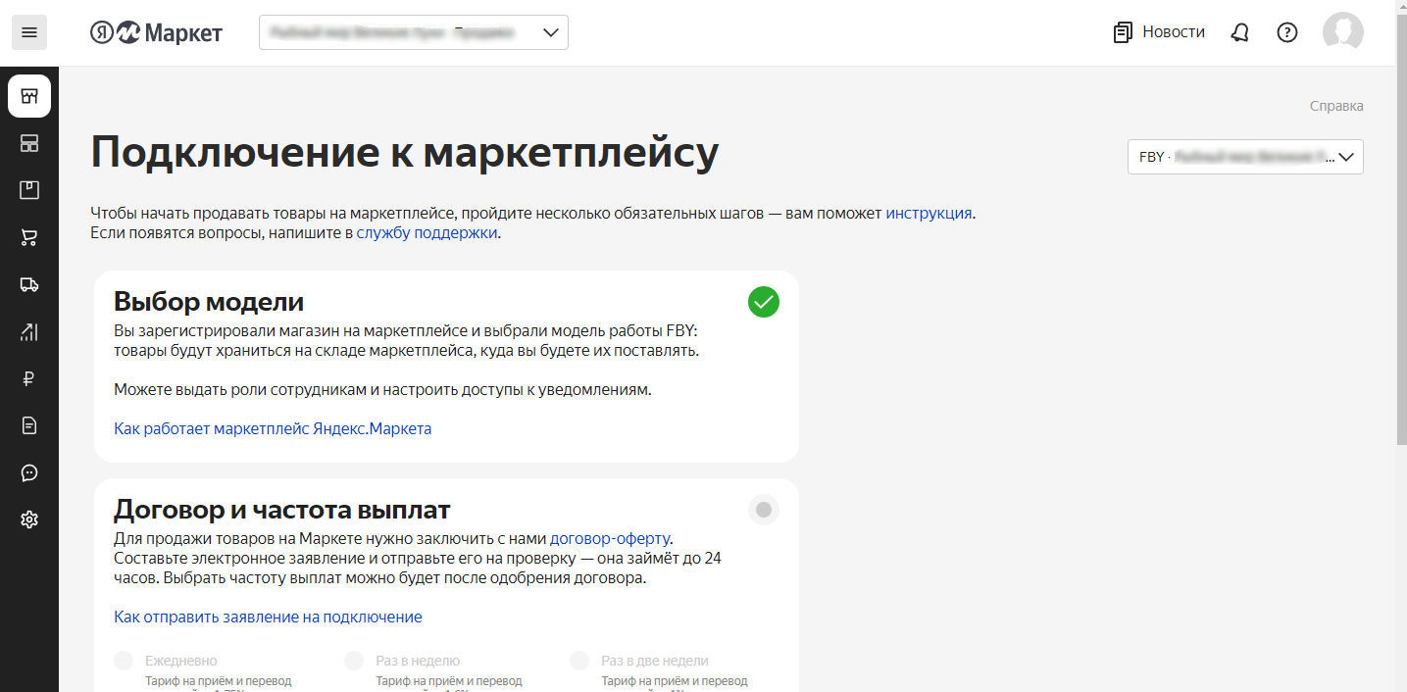The width and height of the screenshot is (1407, 692).
Task: Open the settings gear icon in sidebar
Action: coord(29,519)
